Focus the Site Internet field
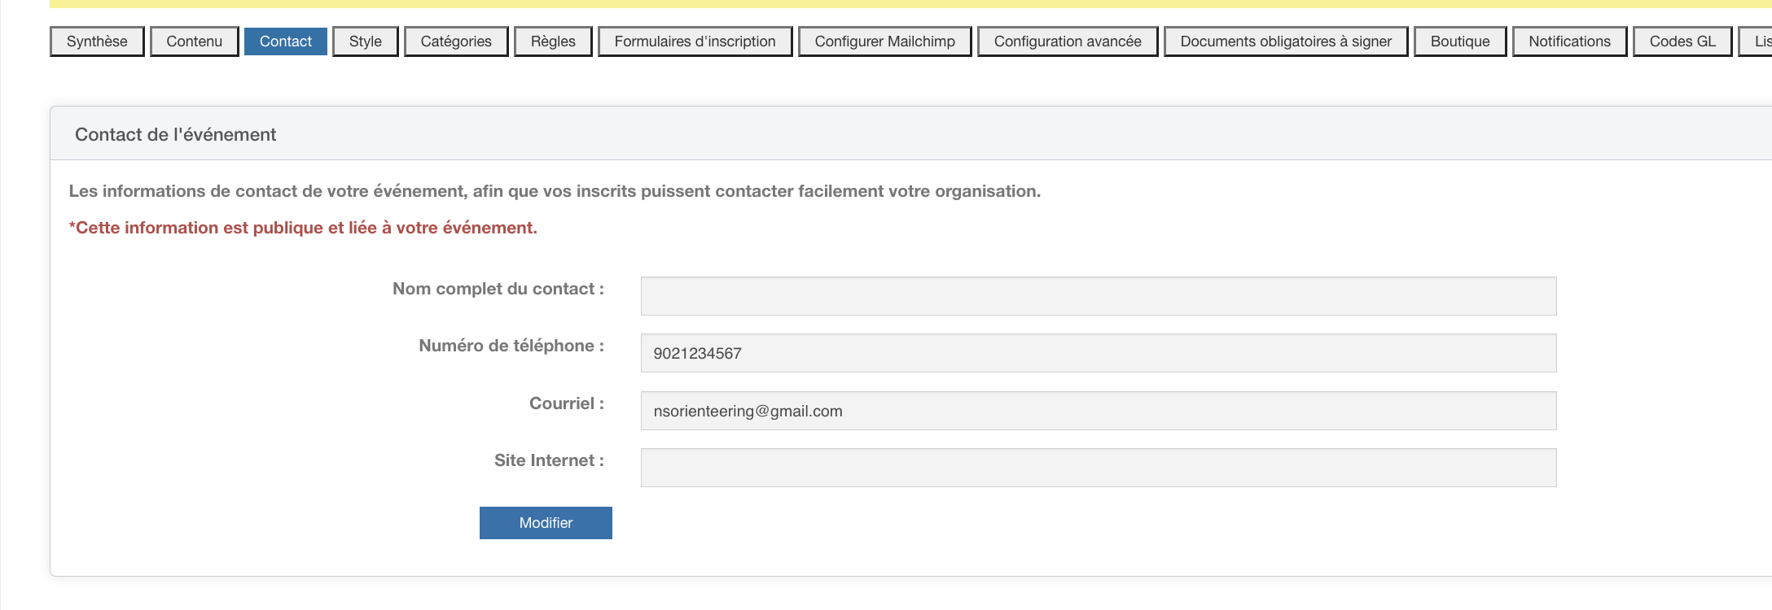The height and width of the screenshot is (610, 1772). [1098, 468]
